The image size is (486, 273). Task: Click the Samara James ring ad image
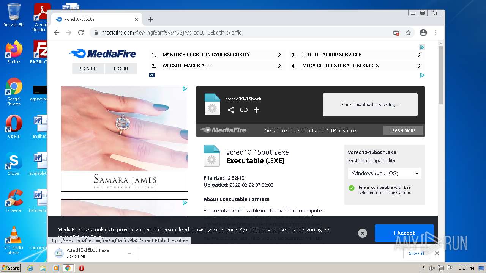coord(125,139)
